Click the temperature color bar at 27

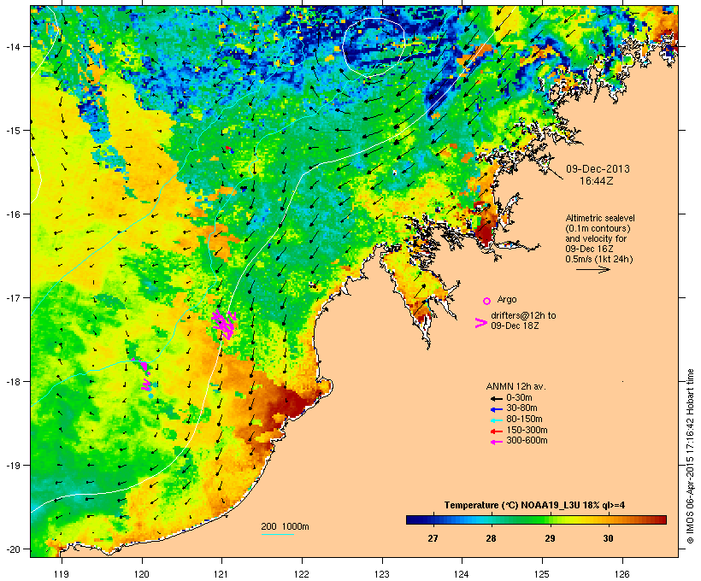[x=433, y=519]
